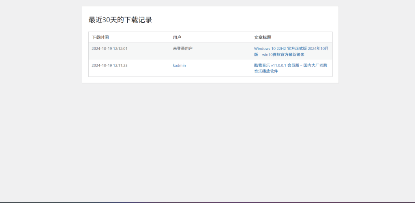Click the 12:12:01 time in the first row
415x203 pixels.
point(120,49)
